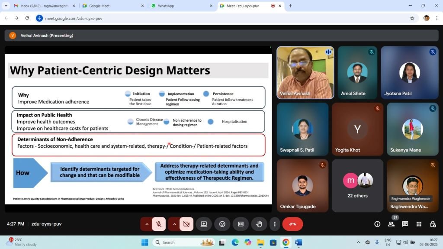The image size is (443, 249).
Task: Show the participants list people icon
Action: click(x=391, y=224)
